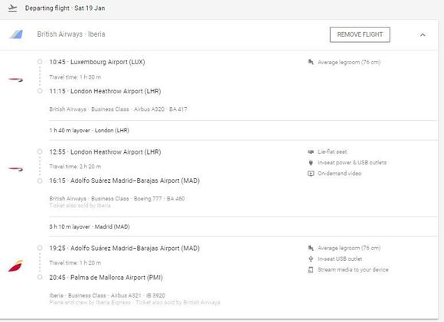
Task: Click the in-seat power & USB outlets icon
Action: point(311,163)
